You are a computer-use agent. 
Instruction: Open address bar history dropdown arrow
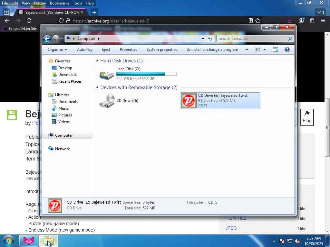coord(203,39)
